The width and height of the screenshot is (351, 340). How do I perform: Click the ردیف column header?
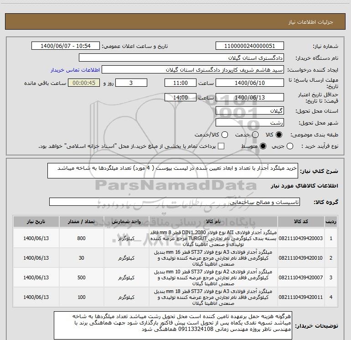tap(331, 222)
